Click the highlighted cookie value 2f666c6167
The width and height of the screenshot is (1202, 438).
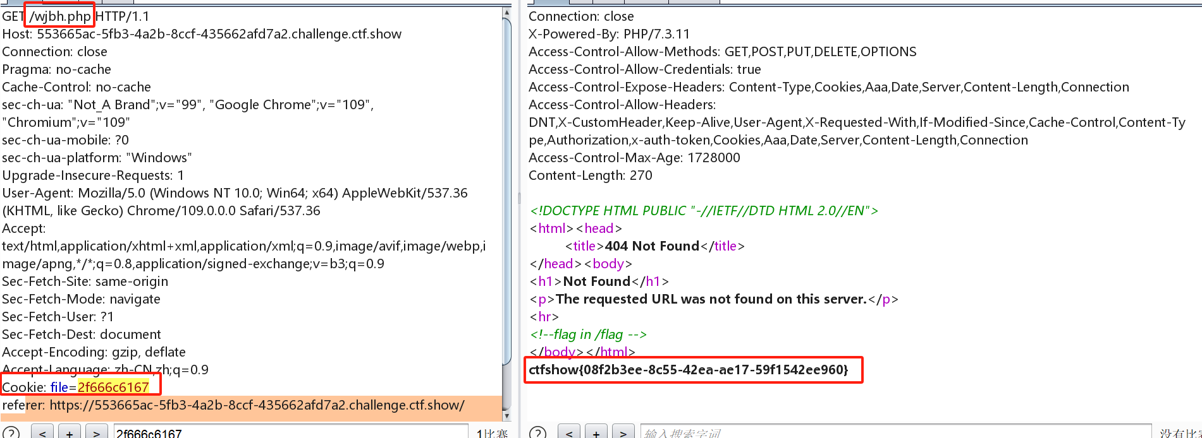[113, 388]
